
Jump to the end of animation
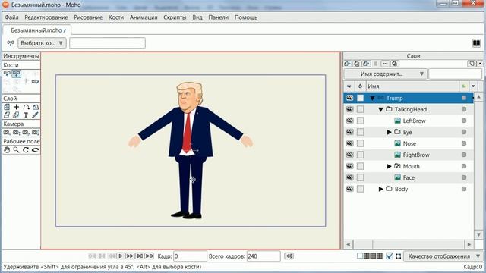coord(150,256)
